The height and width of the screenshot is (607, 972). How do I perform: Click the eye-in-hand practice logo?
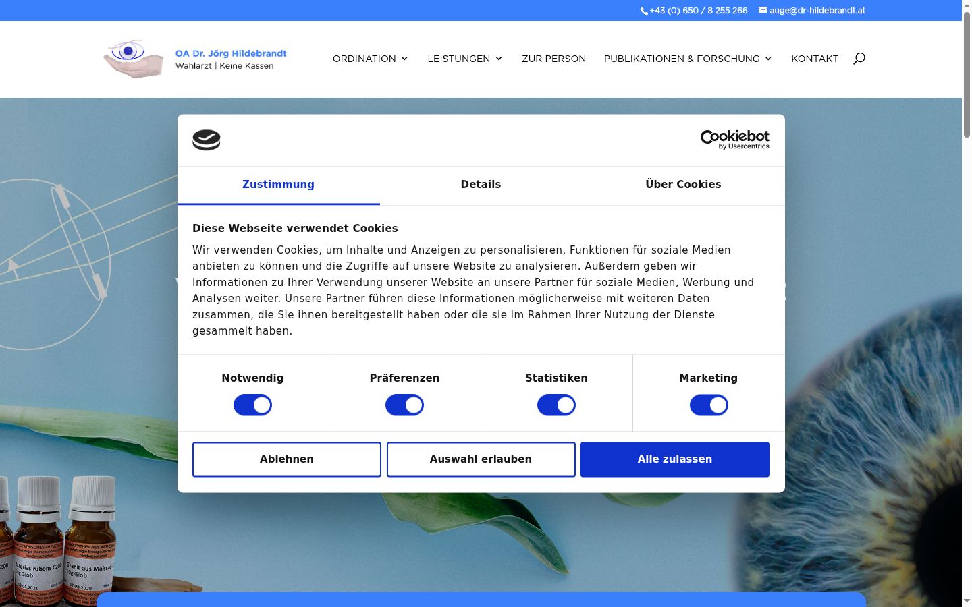click(x=134, y=59)
